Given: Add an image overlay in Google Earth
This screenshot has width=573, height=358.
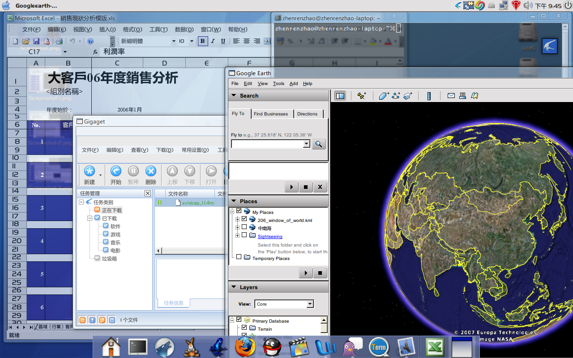Looking at the screenshot, I should pos(407,96).
